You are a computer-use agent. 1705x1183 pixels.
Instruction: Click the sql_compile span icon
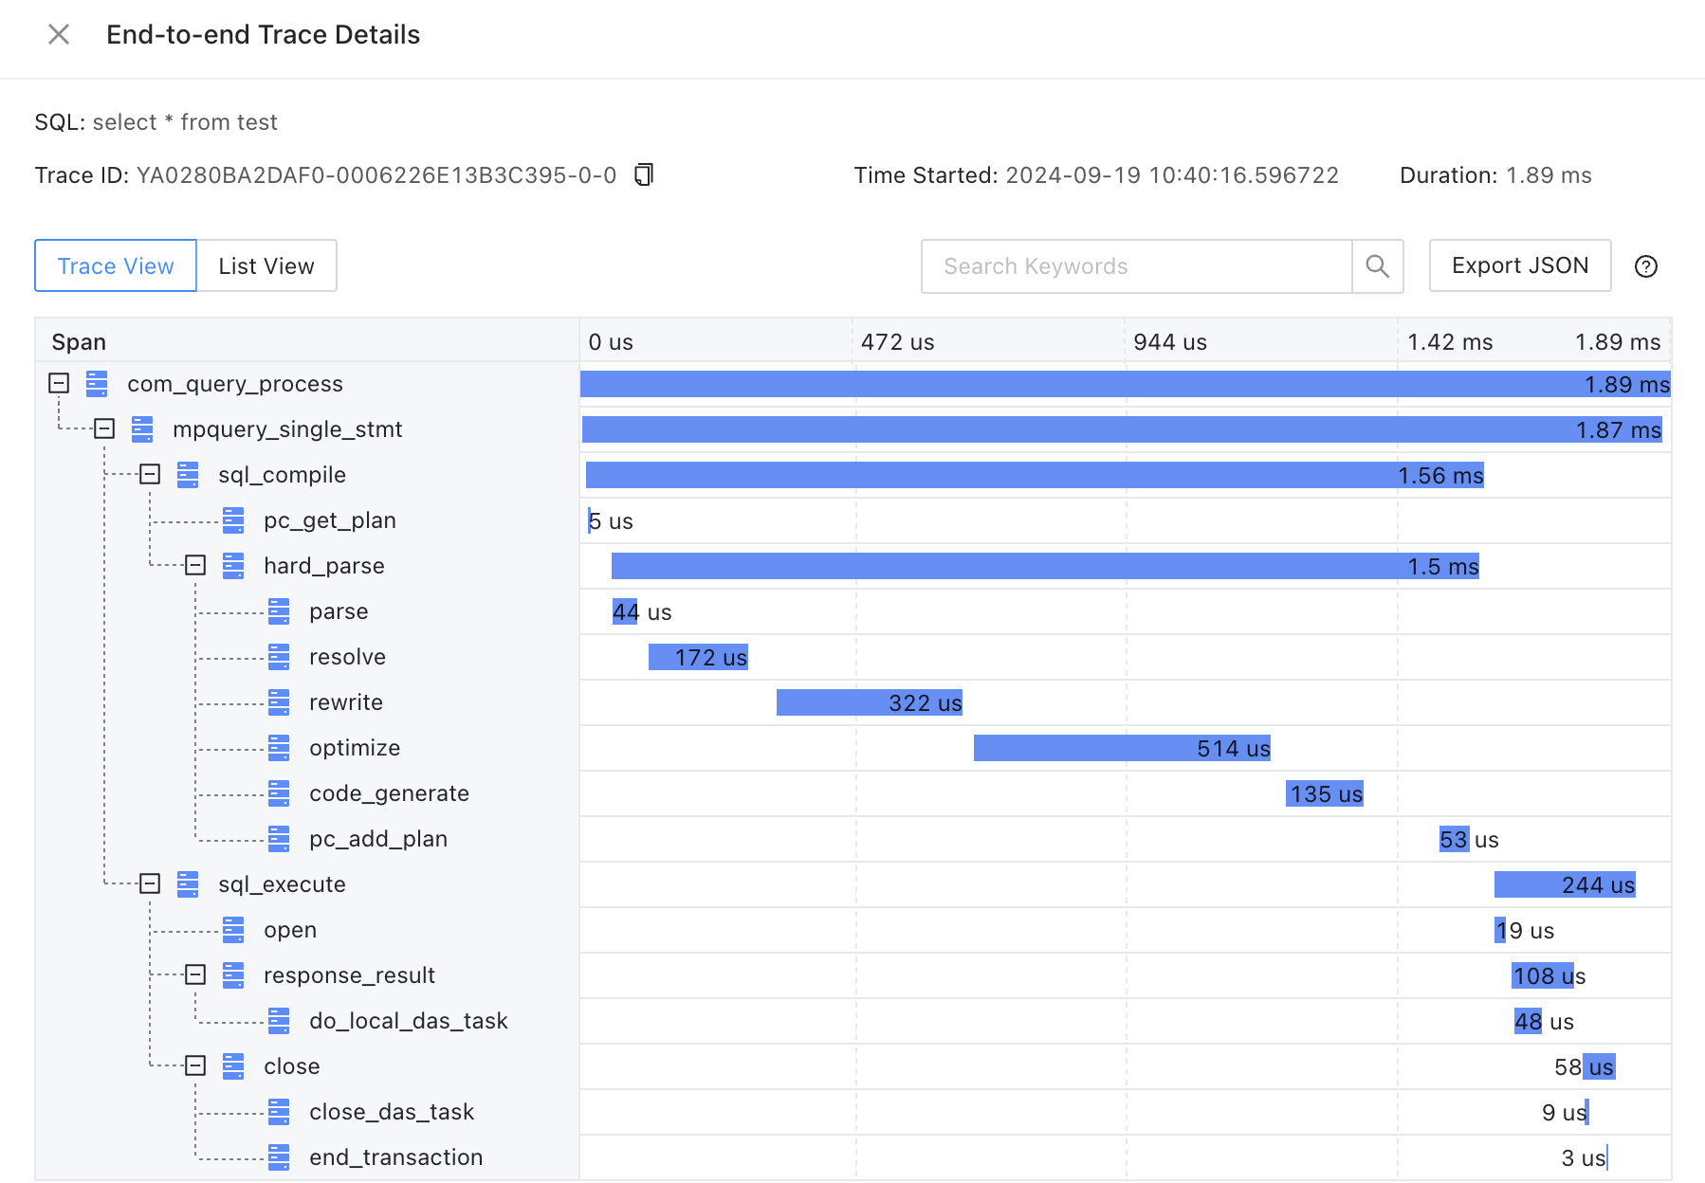pos(188,475)
